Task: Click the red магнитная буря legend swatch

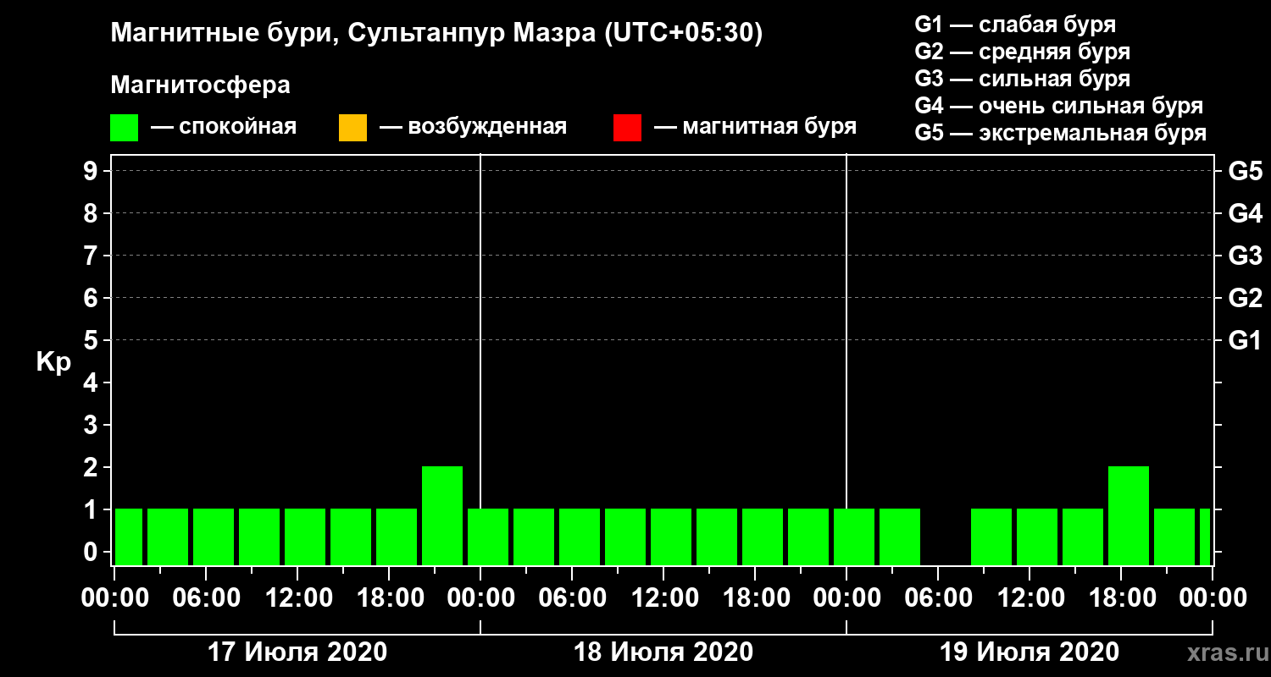Action: [627, 128]
